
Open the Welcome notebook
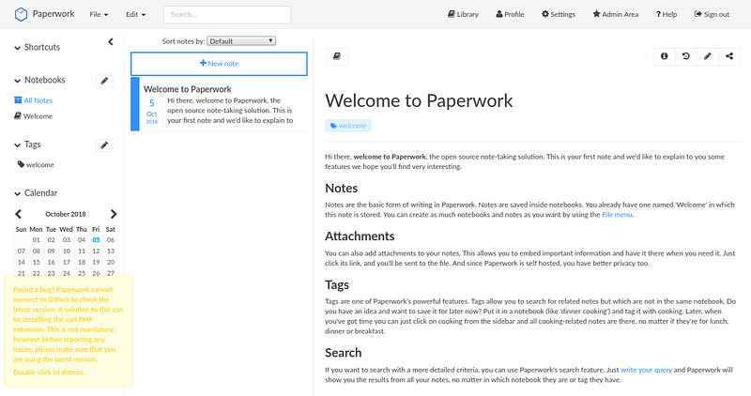(x=34, y=115)
